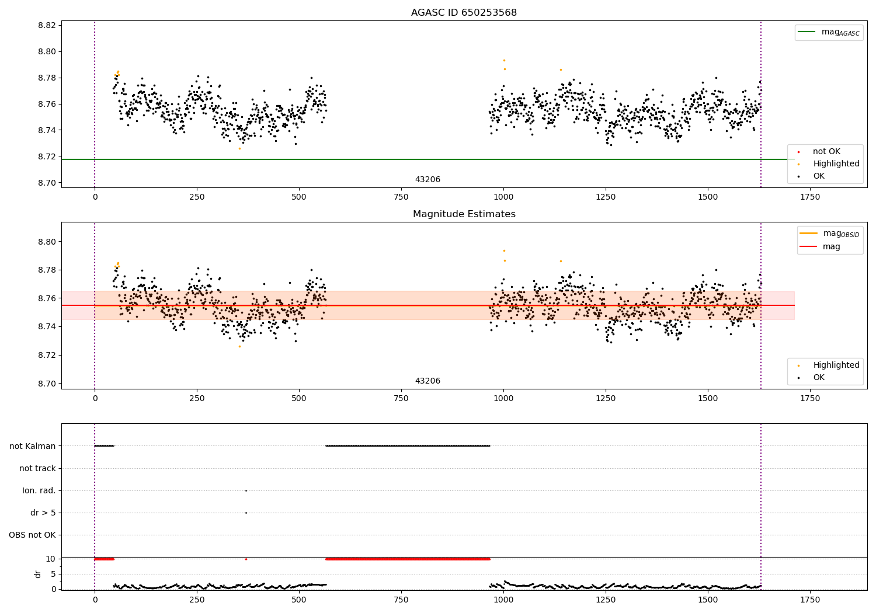Screen dimensions: 876x613
Task: Click the red horizontal mag line in middle plot
Action: [x=428, y=305]
